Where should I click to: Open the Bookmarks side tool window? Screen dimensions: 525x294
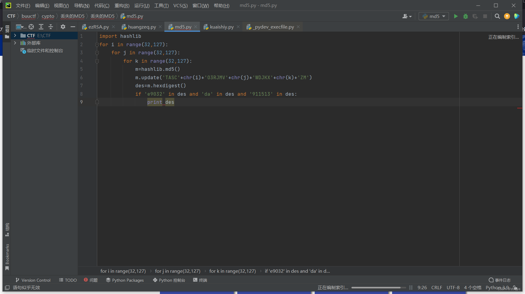7,257
